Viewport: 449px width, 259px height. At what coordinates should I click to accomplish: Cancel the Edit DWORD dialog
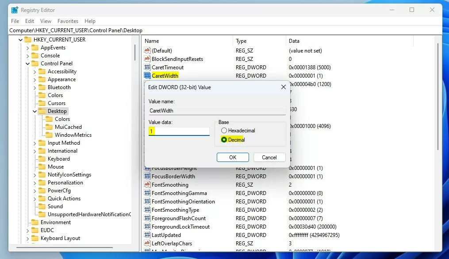pos(269,158)
